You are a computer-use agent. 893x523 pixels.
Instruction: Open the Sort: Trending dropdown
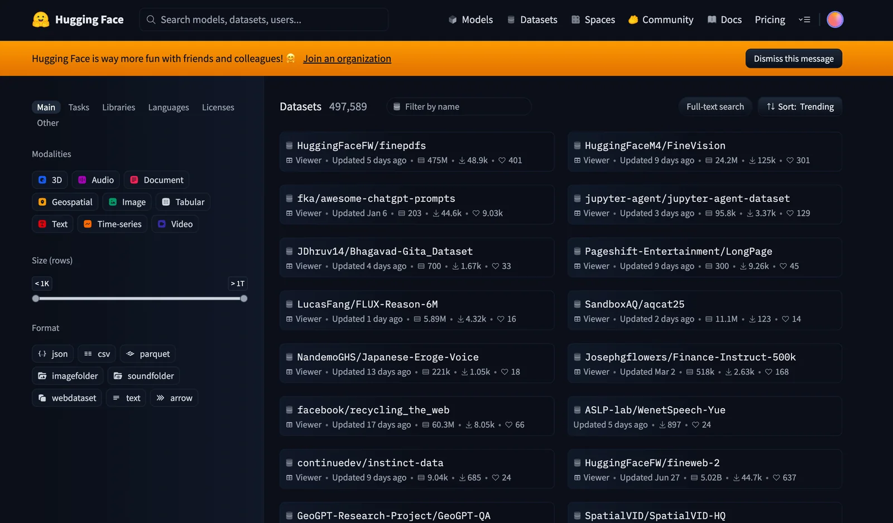coord(800,106)
